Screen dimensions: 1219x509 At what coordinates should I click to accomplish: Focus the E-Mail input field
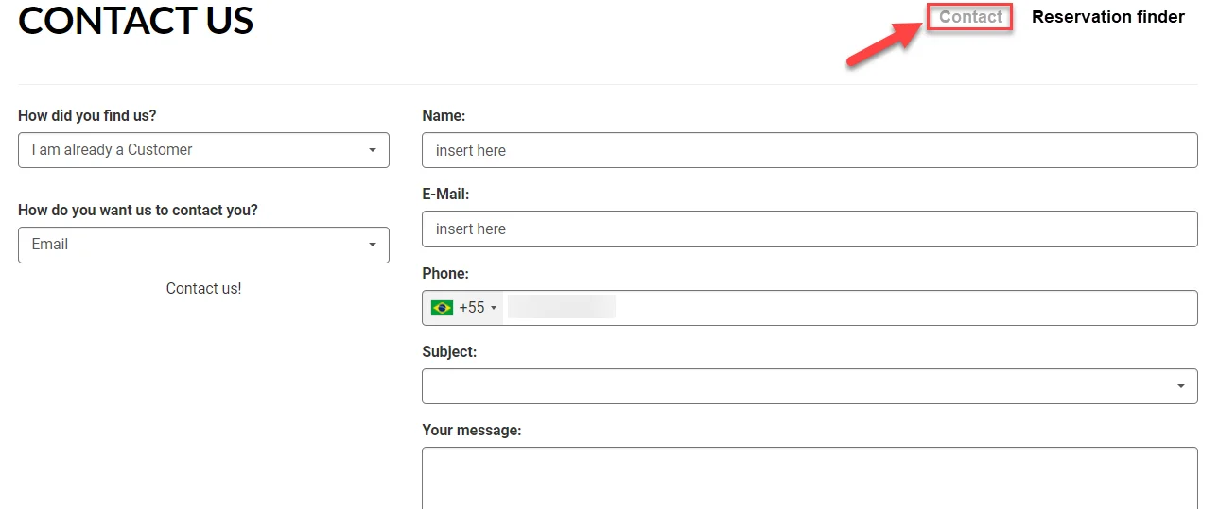pyautogui.click(x=810, y=229)
